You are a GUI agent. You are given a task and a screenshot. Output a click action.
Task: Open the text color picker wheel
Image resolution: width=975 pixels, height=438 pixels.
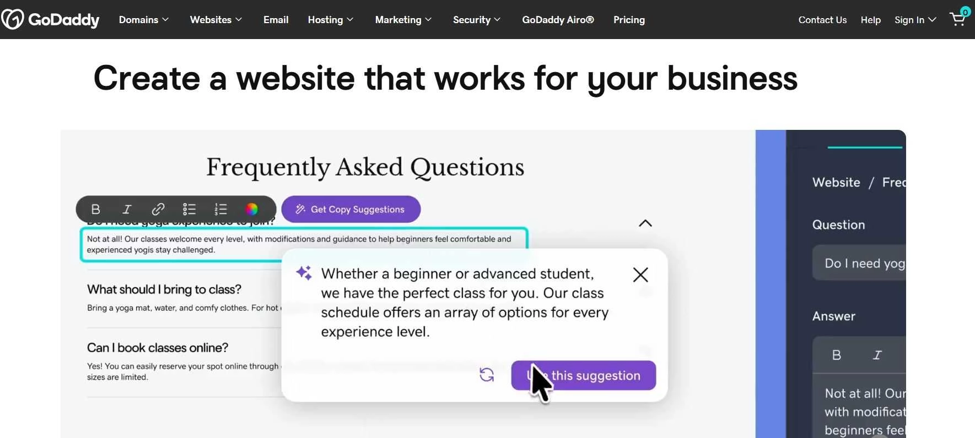pos(251,209)
